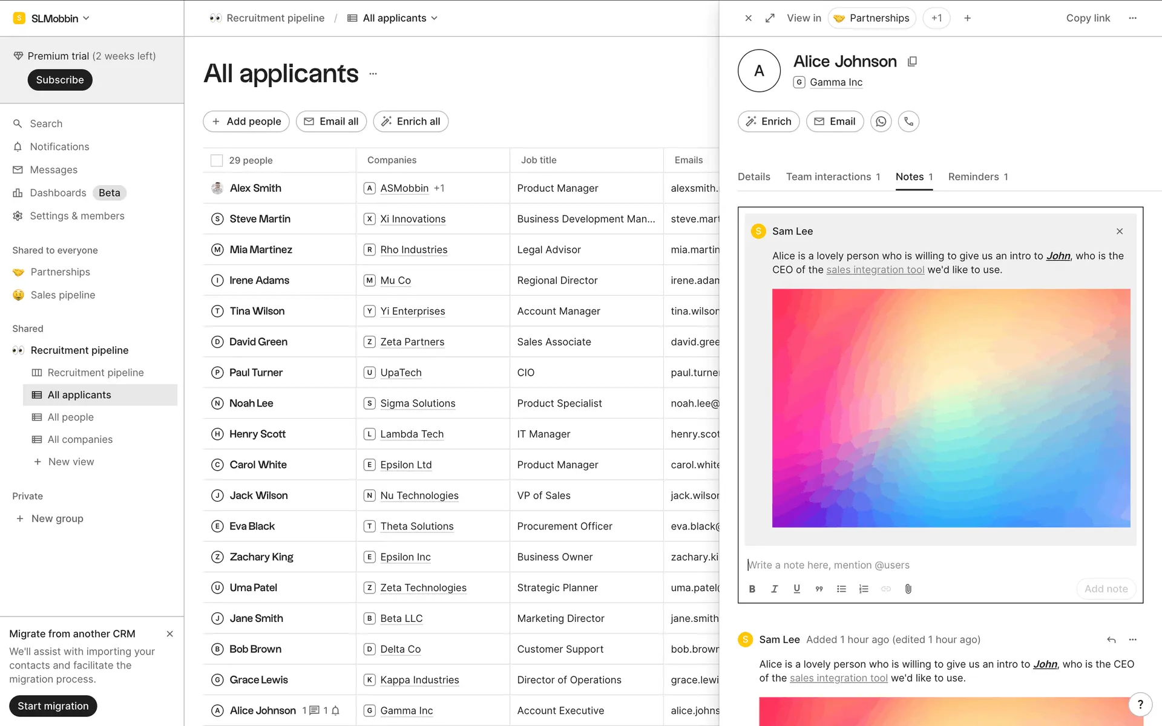Click the attachment paperclip icon in note editor

click(908, 589)
